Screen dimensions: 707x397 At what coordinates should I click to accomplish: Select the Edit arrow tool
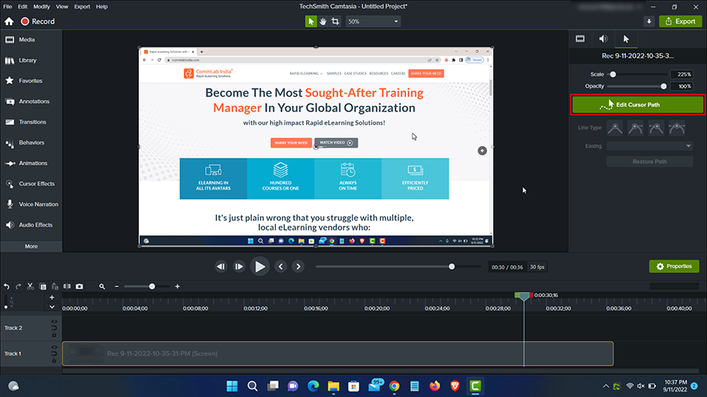[x=310, y=21]
